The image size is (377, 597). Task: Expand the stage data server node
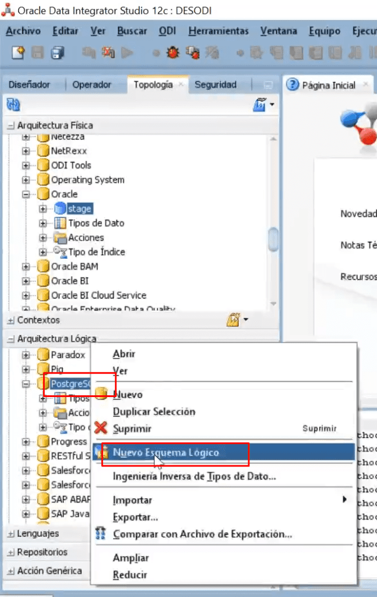43,209
